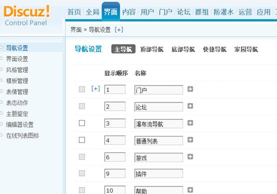
Task: Click the 名称 column header
Action: click(140, 73)
